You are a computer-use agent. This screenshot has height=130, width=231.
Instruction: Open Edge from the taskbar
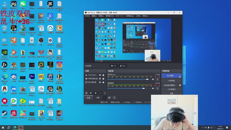[x=15, y=127]
